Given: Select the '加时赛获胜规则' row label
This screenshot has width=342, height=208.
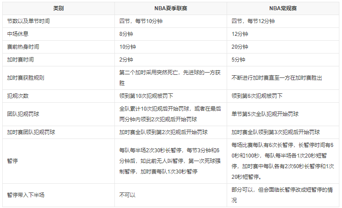Looking at the screenshot, I should click(x=26, y=78).
